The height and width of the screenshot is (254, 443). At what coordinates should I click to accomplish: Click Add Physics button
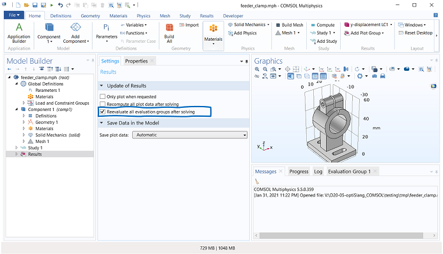pyautogui.click(x=242, y=33)
